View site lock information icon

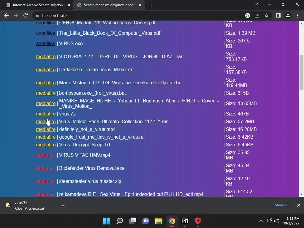pos(38,15)
